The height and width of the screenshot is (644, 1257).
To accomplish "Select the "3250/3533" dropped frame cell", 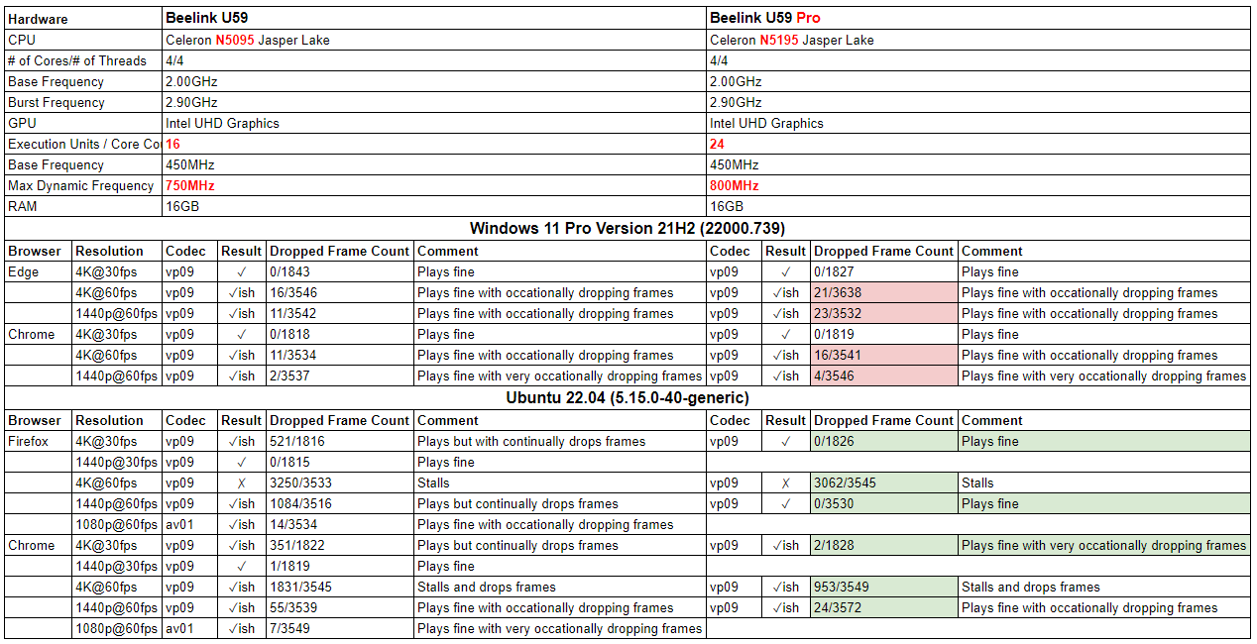I will click(341, 483).
